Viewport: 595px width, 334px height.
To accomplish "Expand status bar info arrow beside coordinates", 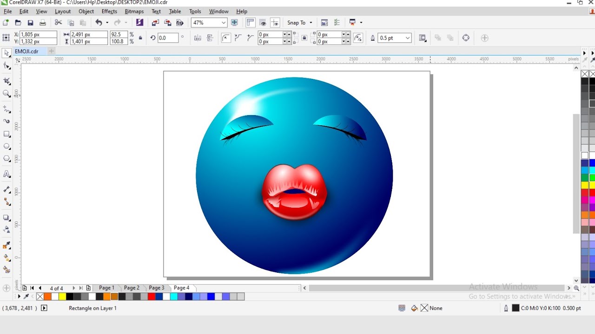I will point(44,308).
